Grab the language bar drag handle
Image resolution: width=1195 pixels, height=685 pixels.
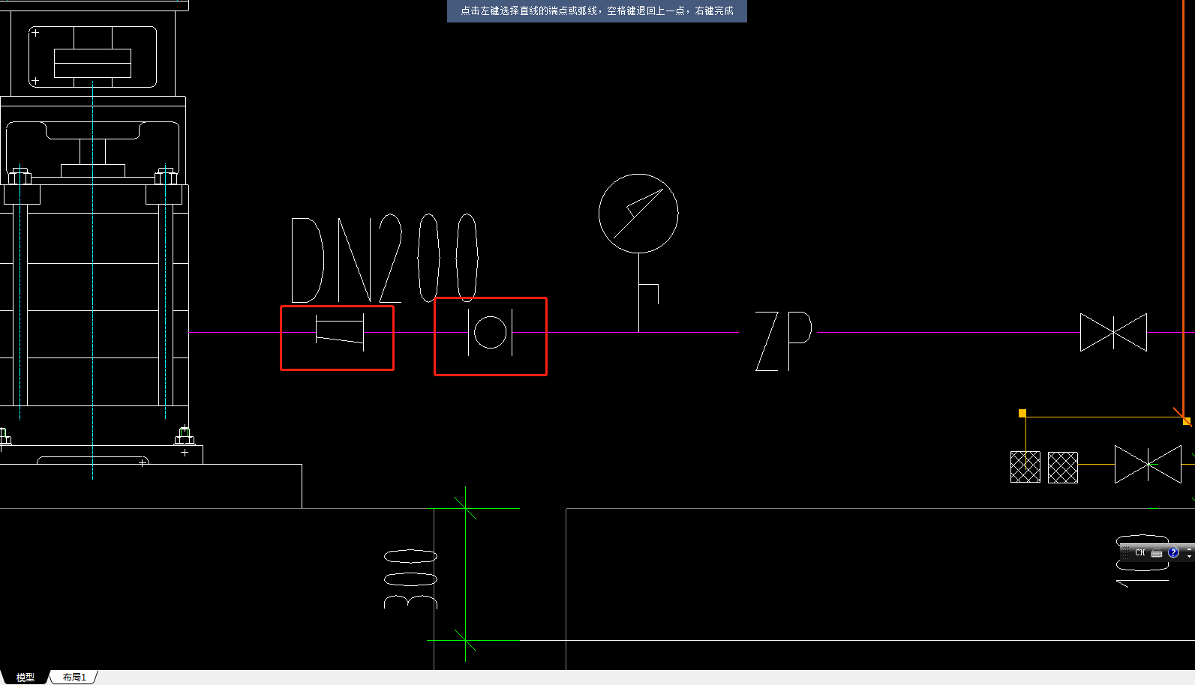[x=1125, y=552]
